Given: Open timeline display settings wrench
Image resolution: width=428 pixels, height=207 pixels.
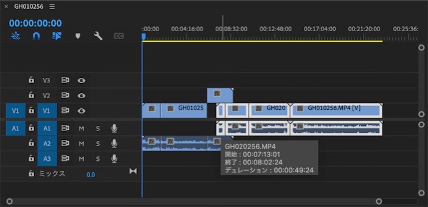Looking at the screenshot, I should [98, 36].
